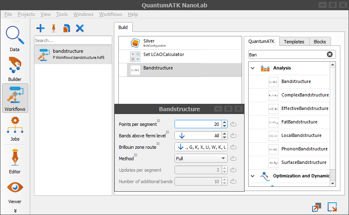
Task: Click the EffectiveBandstructure block icon
Action: pos(273,109)
